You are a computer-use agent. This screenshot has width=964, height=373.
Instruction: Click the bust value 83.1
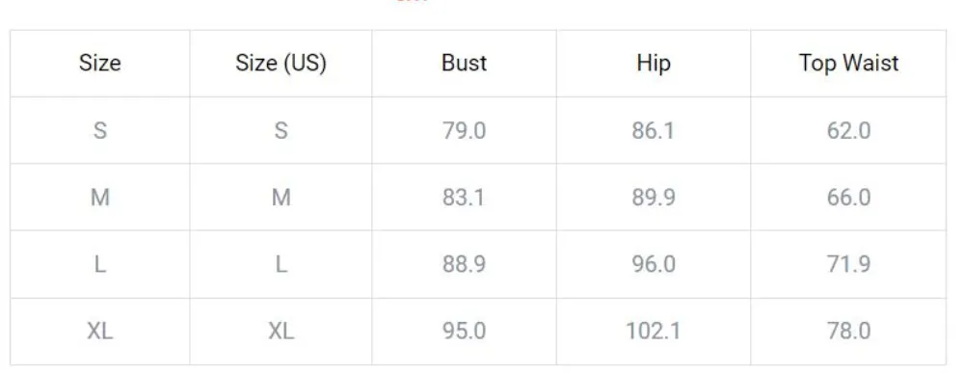[465, 198]
